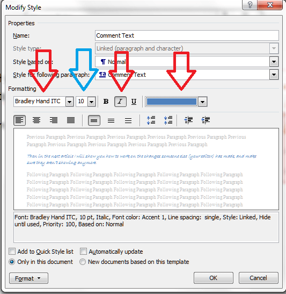
Task: Set single line spacing
Action: pos(94,120)
